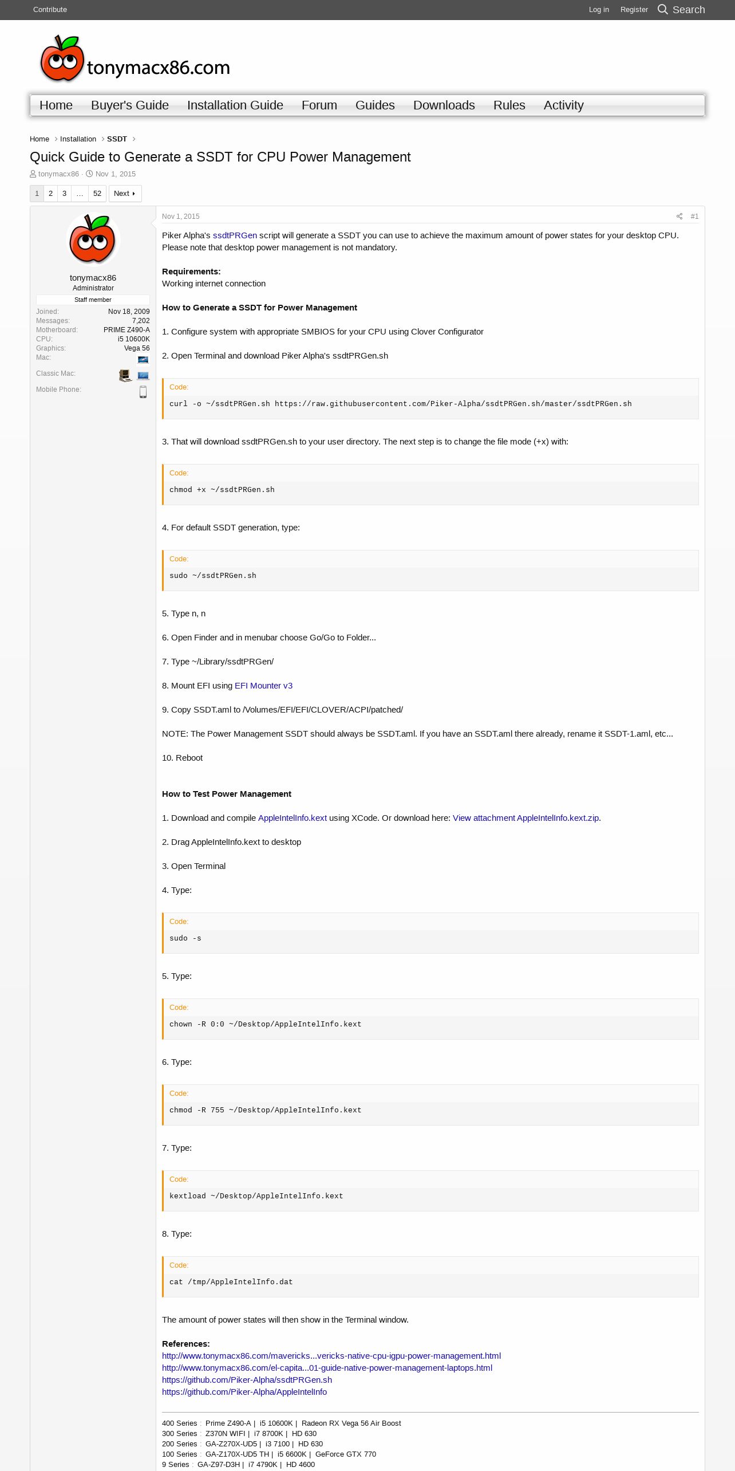Viewport: 735px width, 1471px height.
Task: Open el-capitan laptops power management reference link
Action: (x=327, y=1368)
